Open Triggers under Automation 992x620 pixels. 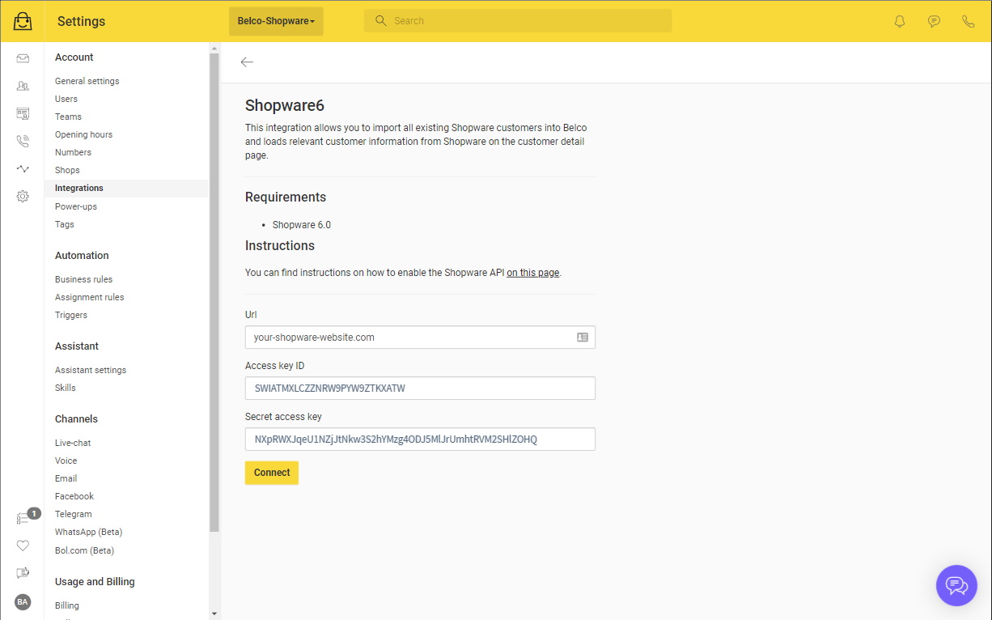click(x=71, y=315)
